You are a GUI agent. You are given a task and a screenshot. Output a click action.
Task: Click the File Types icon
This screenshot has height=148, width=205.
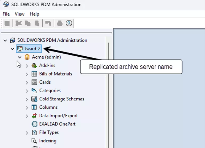tap(34, 132)
